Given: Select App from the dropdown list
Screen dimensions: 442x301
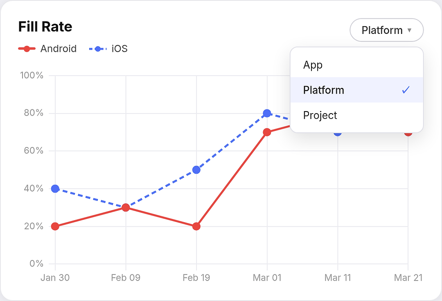Looking at the screenshot, I should point(356,65).
